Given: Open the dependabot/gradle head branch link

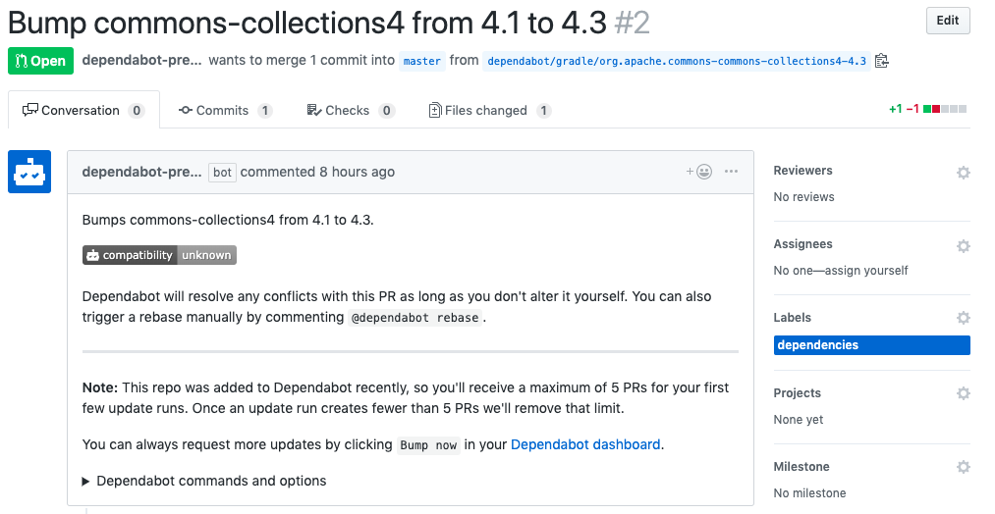Looking at the screenshot, I should click(x=677, y=61).
